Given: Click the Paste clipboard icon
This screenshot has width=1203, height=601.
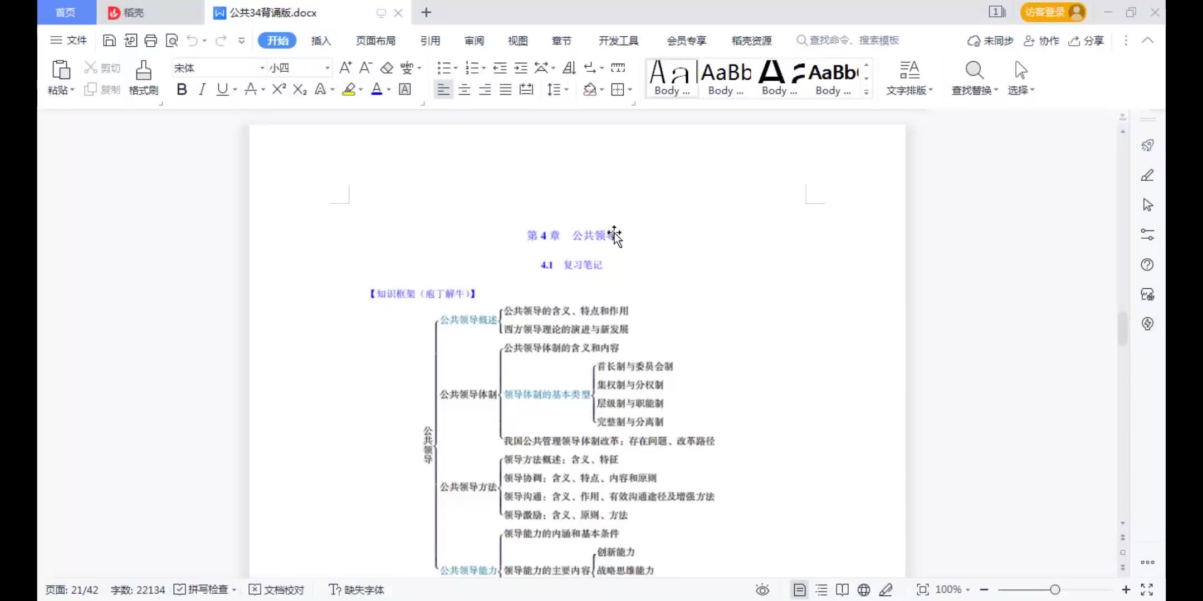Looking at the screenshot, I should [61, 70].
